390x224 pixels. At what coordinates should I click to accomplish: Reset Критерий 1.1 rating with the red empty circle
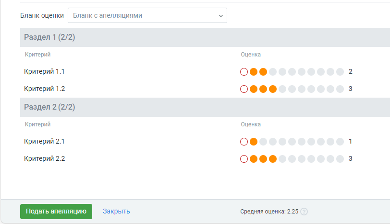(x=244, y=72)
